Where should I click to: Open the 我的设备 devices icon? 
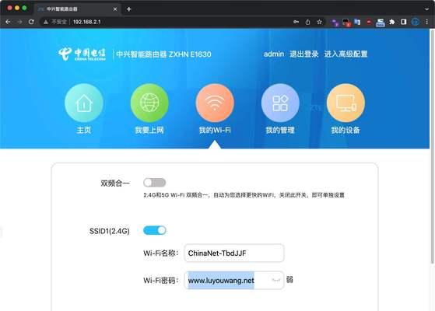coord(346,103)
